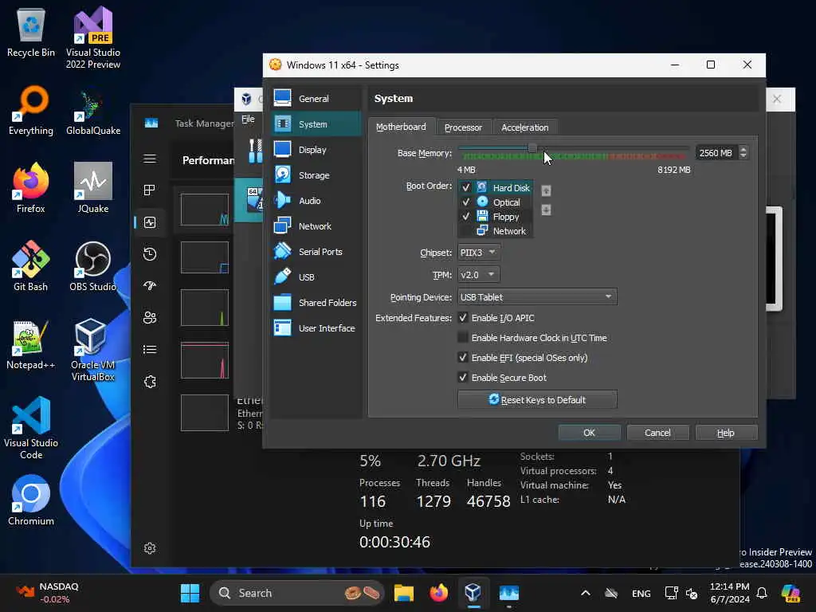The image size is (816, 612).
Task: Go to Audio settings category
Action: click(x=316, y=200)
